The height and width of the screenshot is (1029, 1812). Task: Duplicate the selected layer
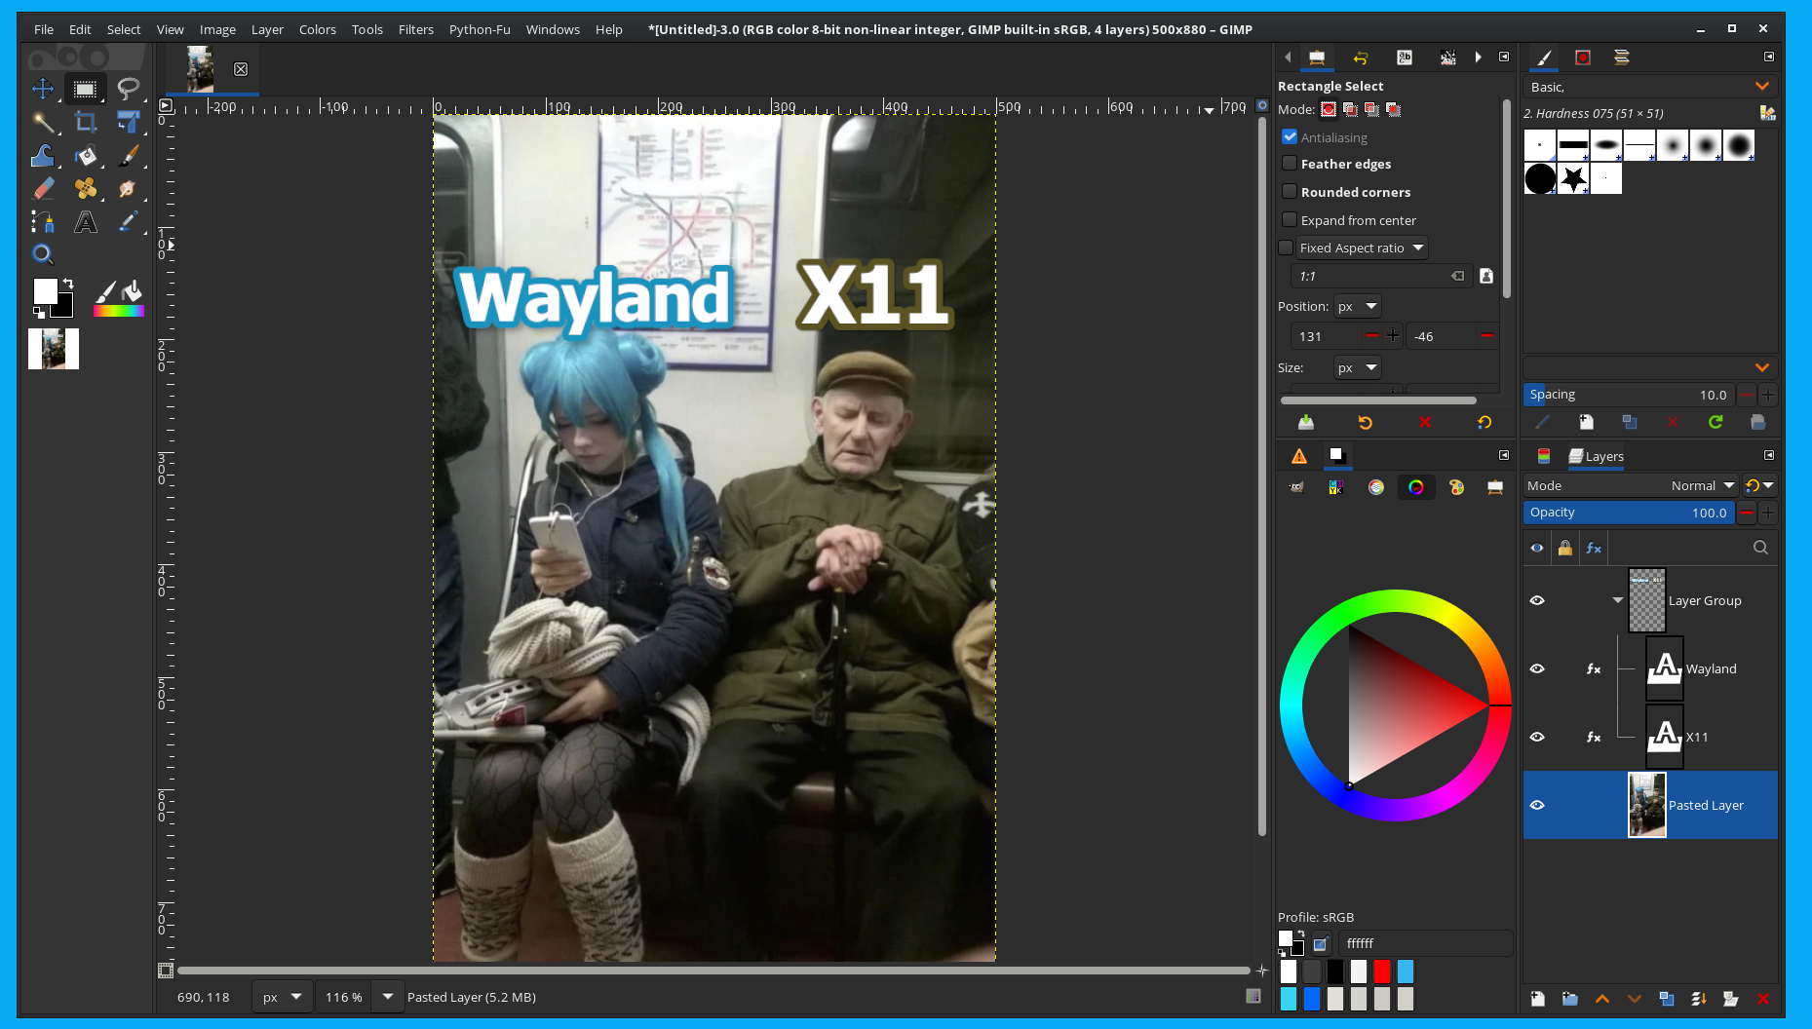click(1667, 999)
